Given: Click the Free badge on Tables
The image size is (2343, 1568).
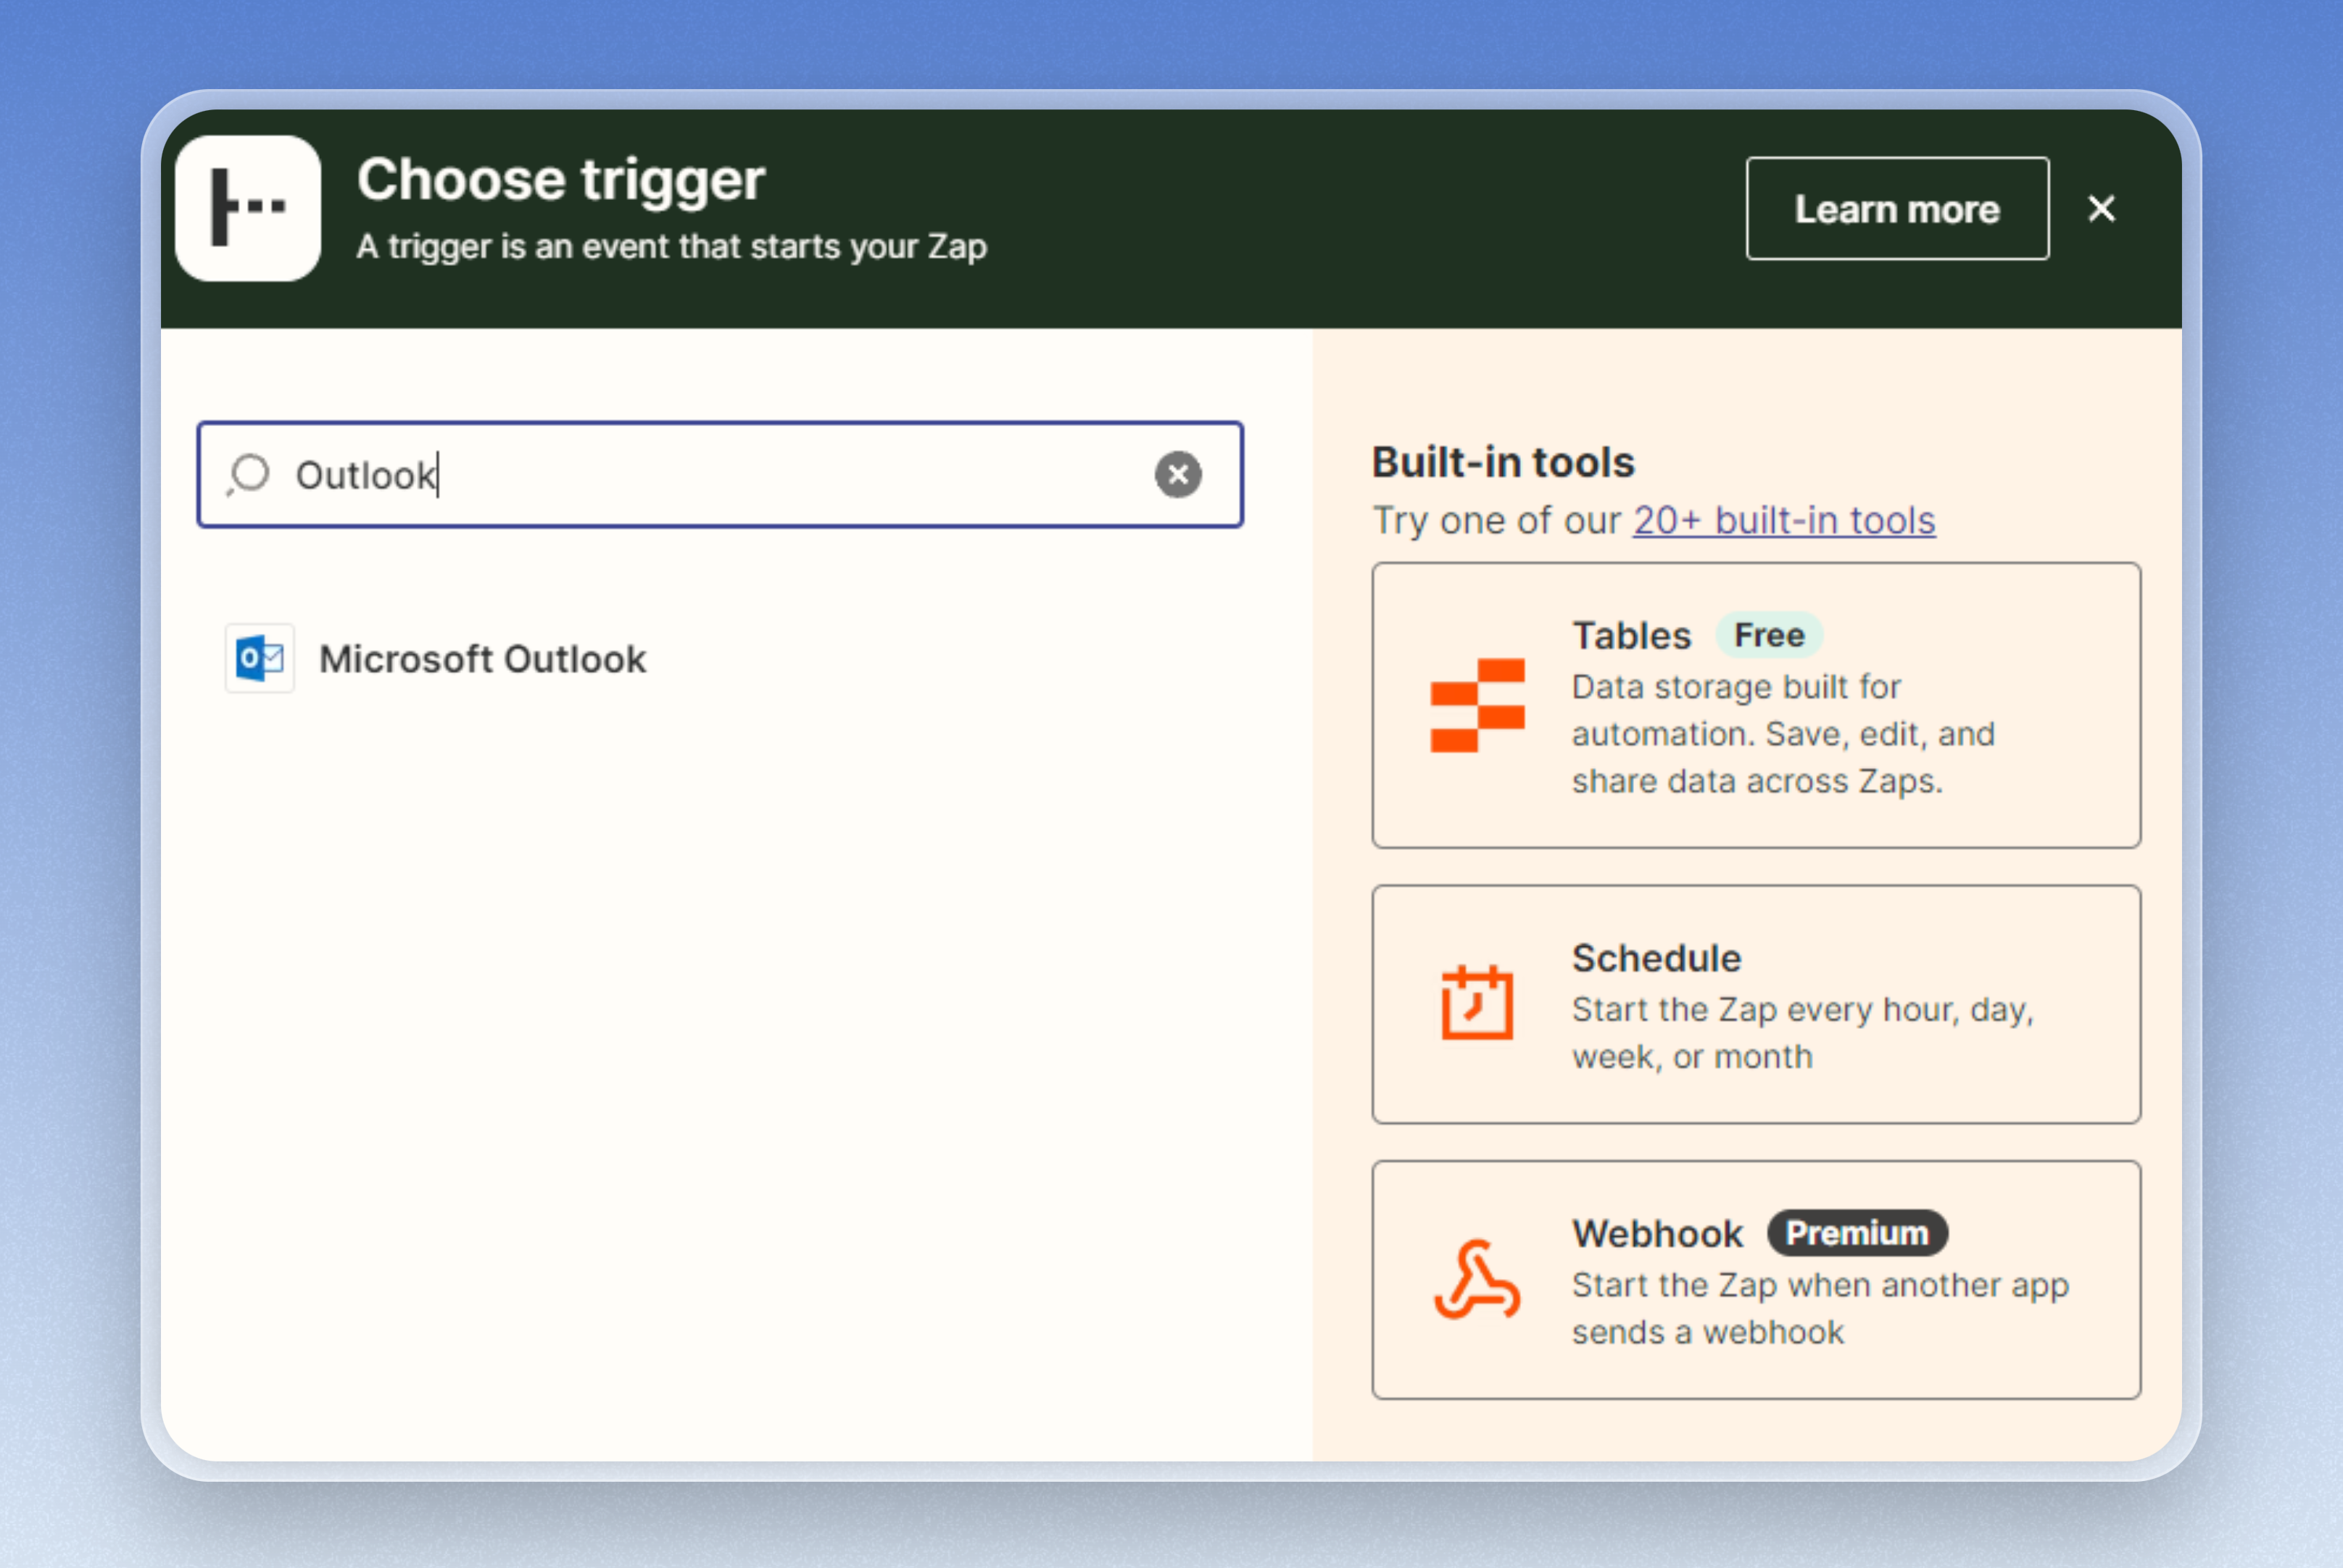Looking at the screenshot, I should tap(1767, 635).
